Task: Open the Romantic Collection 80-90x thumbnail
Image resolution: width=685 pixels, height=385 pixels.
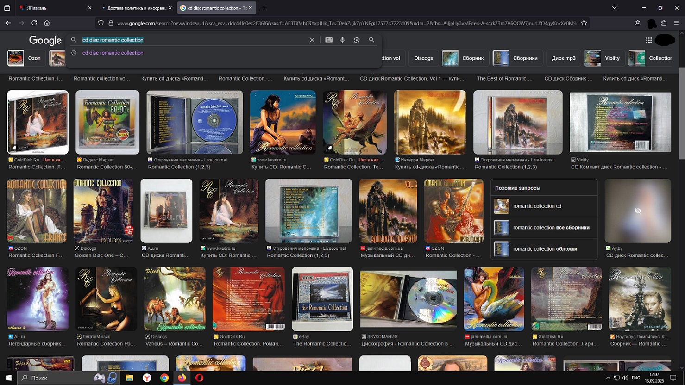Action: click(107, 122)
